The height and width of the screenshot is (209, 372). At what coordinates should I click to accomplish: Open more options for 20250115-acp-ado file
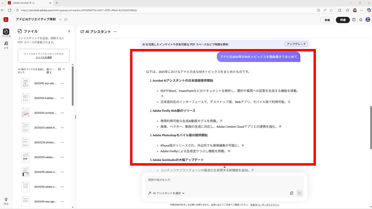tap(62, 83)
